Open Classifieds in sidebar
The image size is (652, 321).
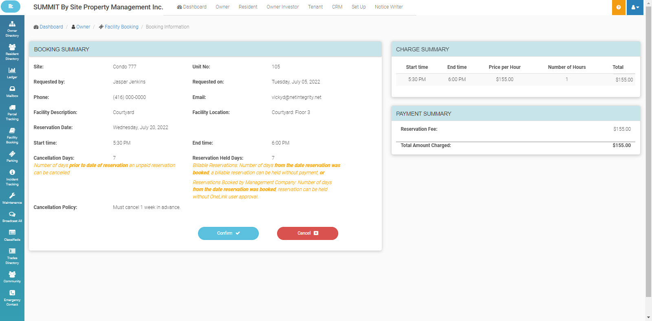tap(12, 235)
